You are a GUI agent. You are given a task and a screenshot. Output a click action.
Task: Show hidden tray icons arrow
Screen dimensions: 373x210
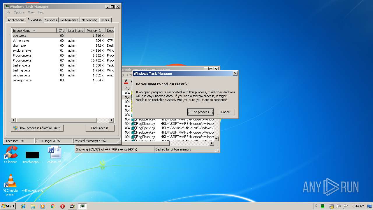click(316, 206)
